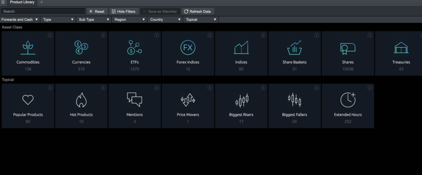Open the Extended Hours clock tile
422x175 pixels.
(x=348, y=106)
